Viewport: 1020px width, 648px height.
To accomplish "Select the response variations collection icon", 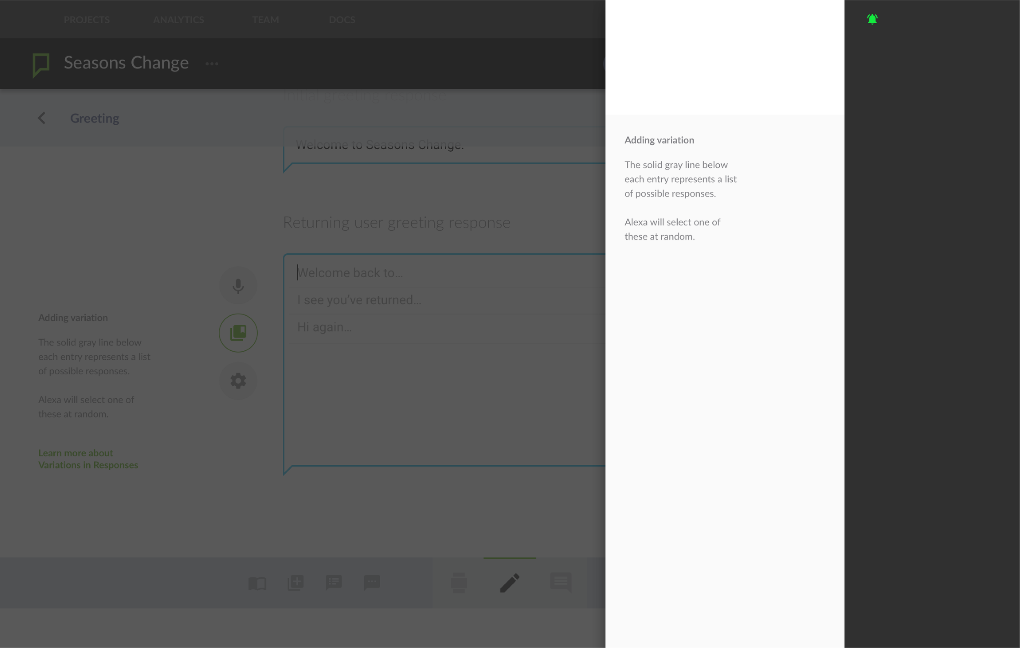I will 238,333.
